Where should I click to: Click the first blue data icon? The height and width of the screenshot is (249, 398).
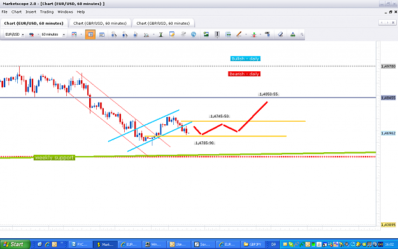[x=114, y=34]
